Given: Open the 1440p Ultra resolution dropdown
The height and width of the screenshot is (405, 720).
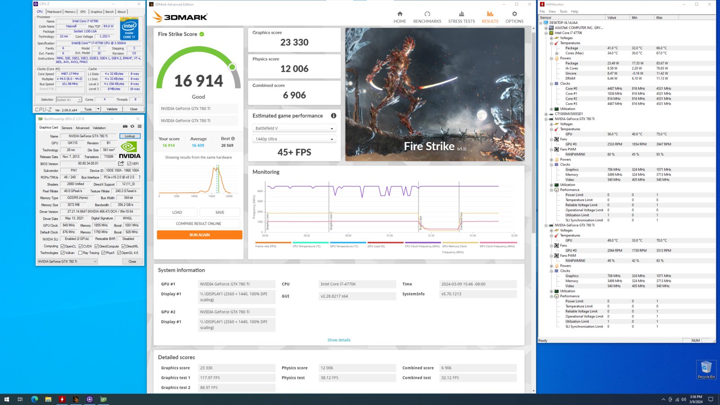Looking at the screenshot, I should point(294,139).
